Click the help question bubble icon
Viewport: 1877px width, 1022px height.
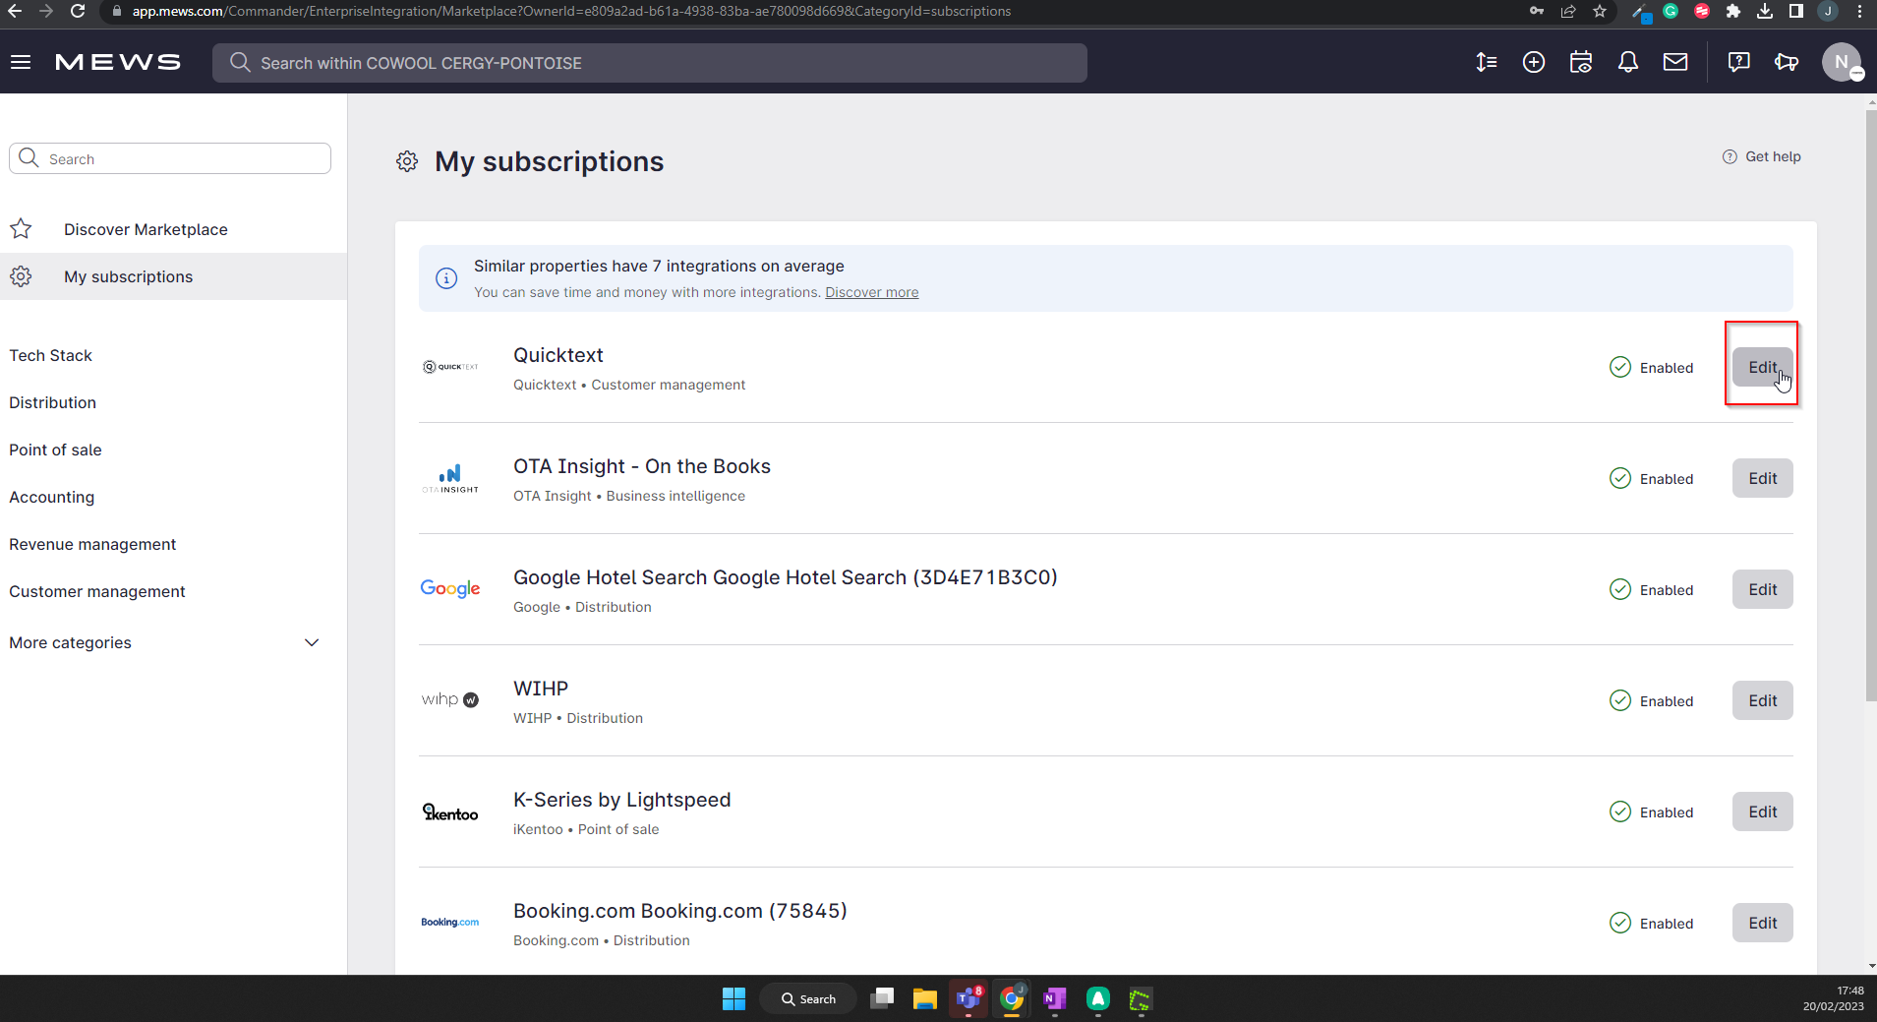pyautogui.click(x=1738, y=62)
